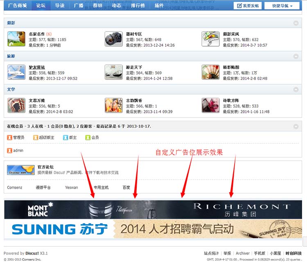Click the 管理员 legend icon
The width and height of the screenshot is (307, 268).
9,137
